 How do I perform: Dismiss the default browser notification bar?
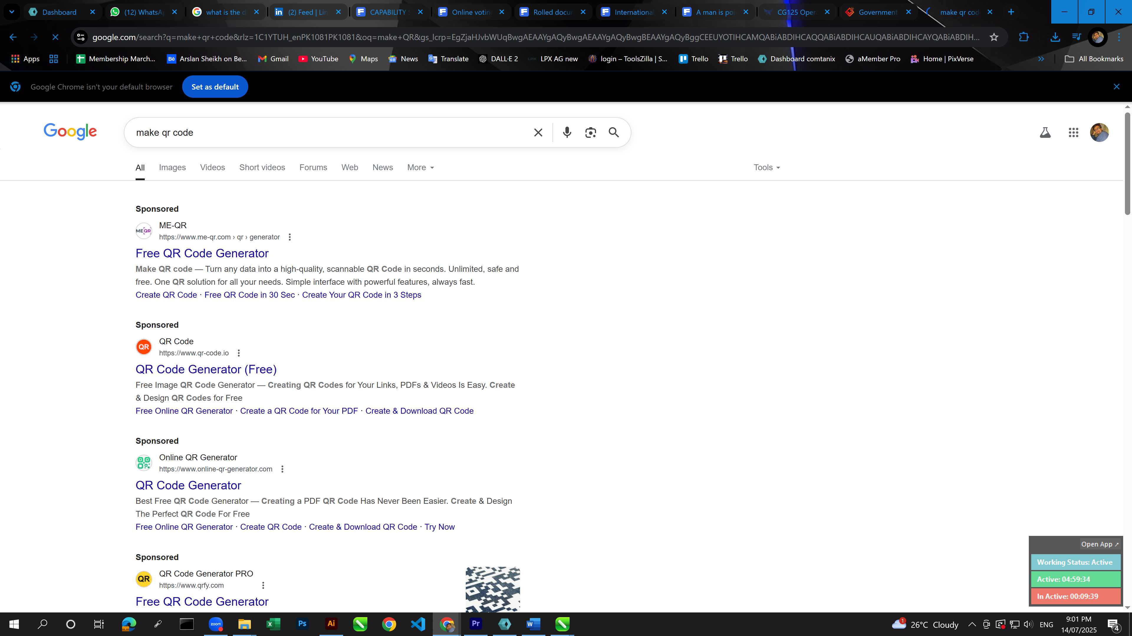tap(1116, 87)
